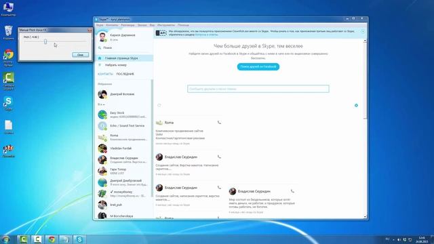Open the Помощь menu

click(183, 25)
